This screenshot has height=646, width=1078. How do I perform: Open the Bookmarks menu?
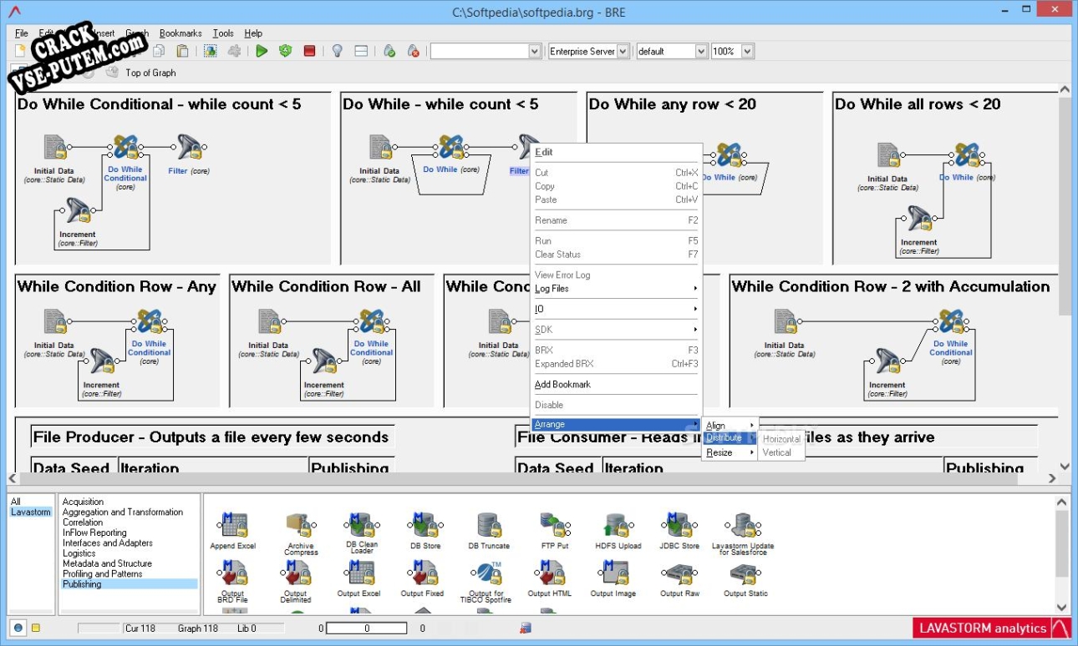point(179,33)
